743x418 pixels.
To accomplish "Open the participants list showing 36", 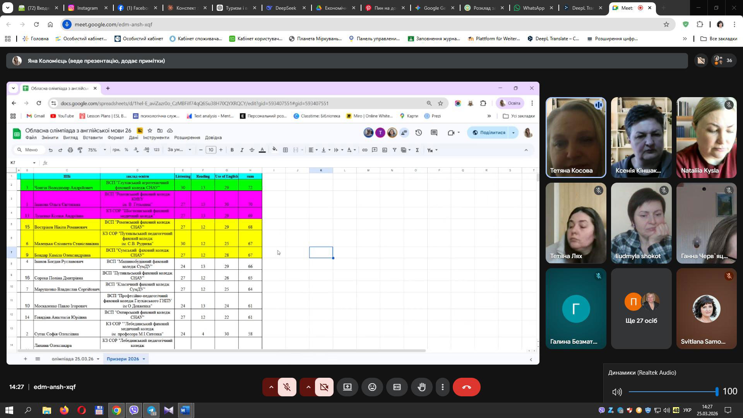I will [724, 60].
